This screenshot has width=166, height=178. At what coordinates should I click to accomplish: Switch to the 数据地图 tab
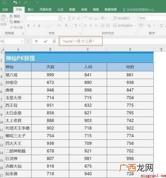(x=111, y=9)
